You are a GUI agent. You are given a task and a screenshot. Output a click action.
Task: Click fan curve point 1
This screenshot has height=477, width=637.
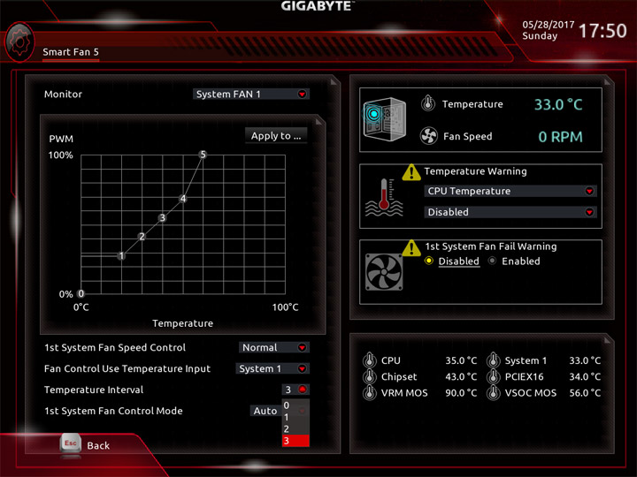(x=121, y=256)
